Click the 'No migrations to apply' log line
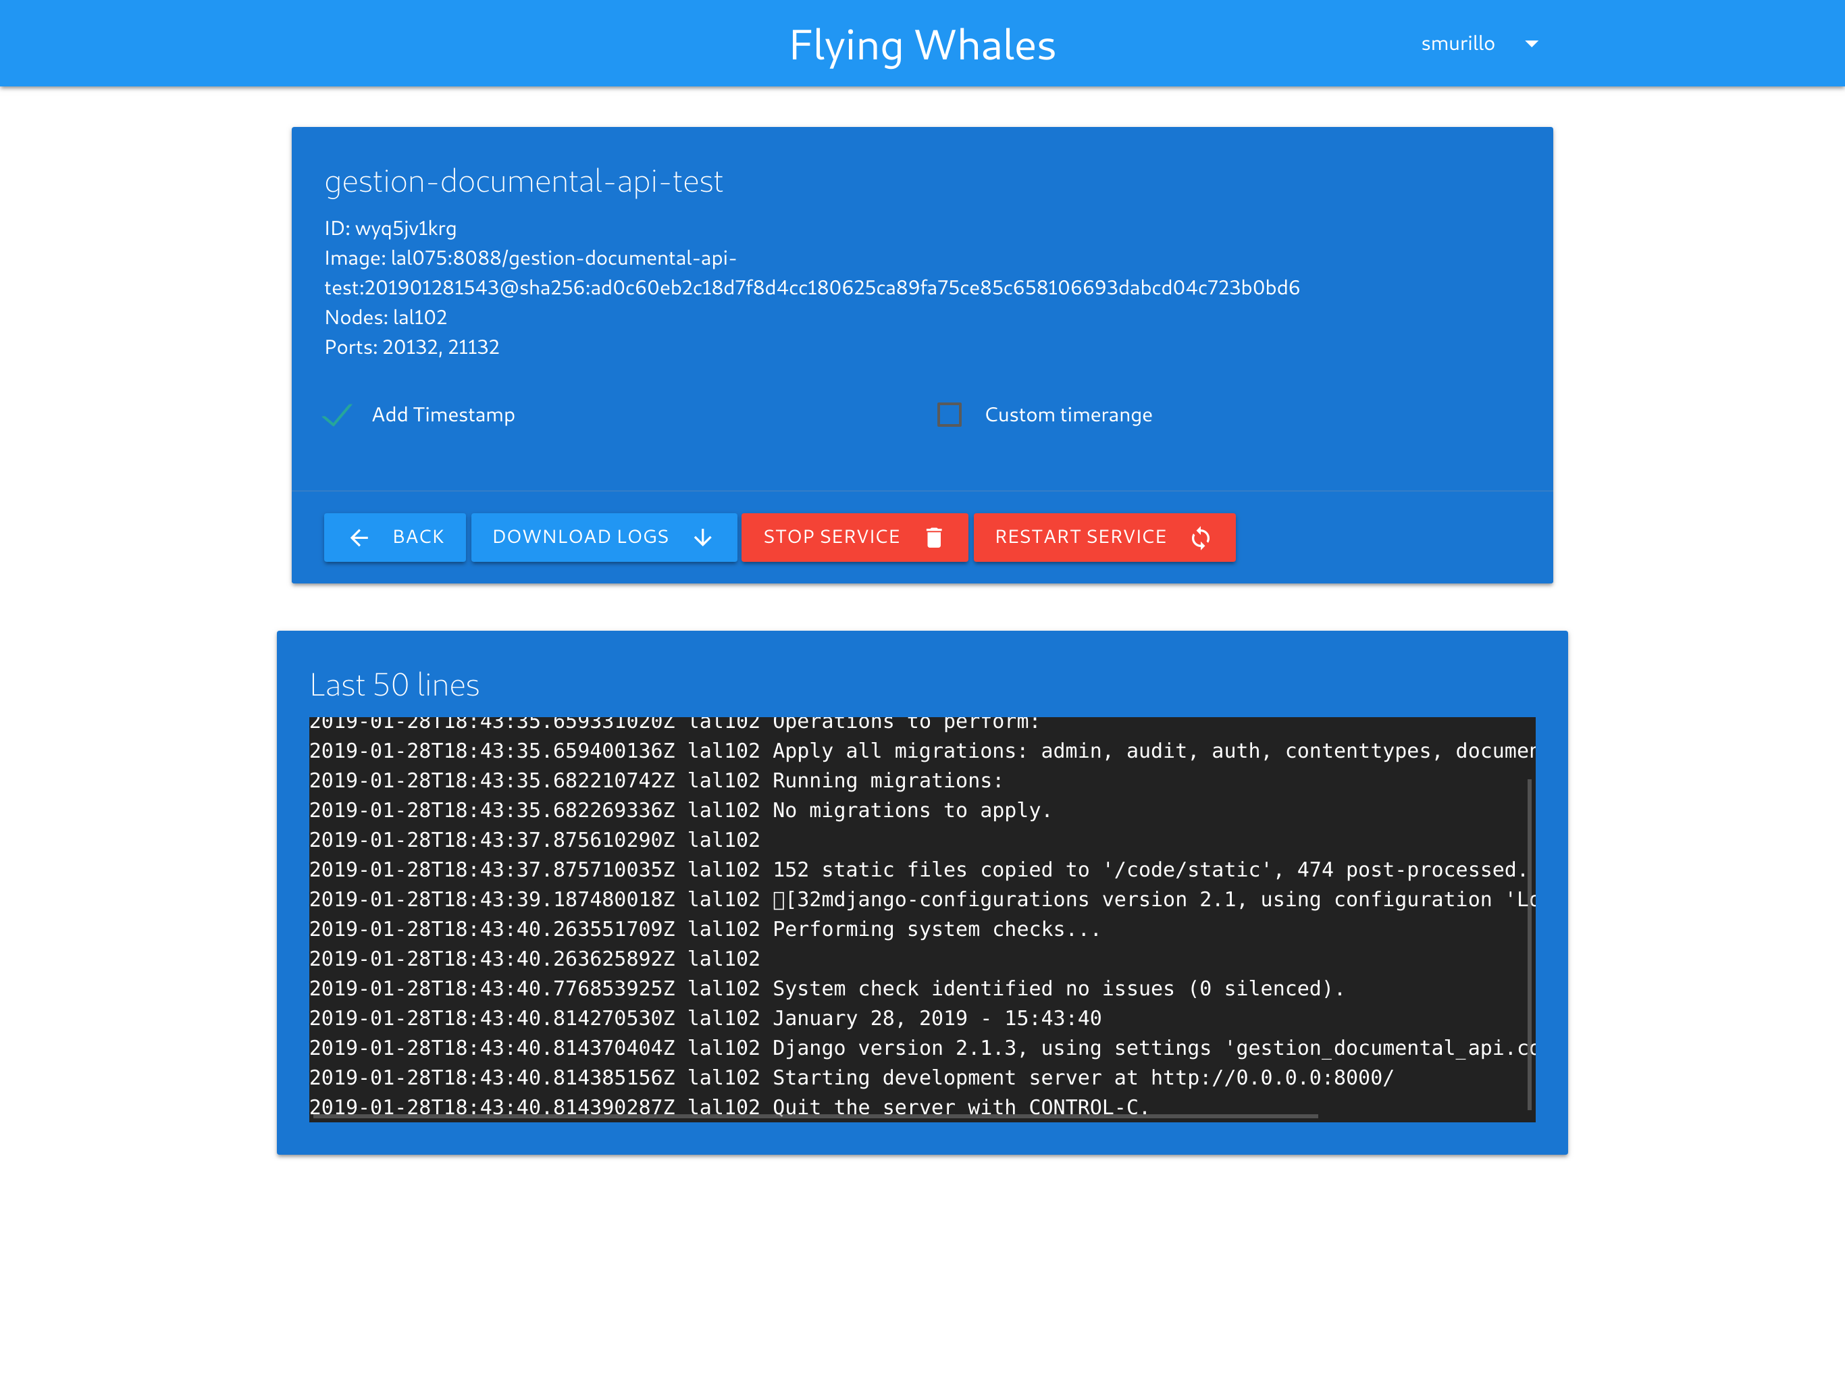 911,810
